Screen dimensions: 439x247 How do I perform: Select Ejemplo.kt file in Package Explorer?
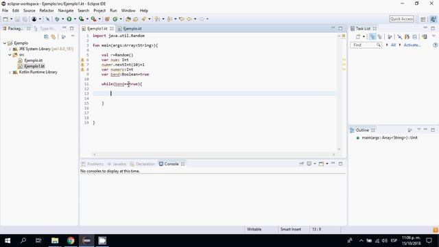[34, 60]
